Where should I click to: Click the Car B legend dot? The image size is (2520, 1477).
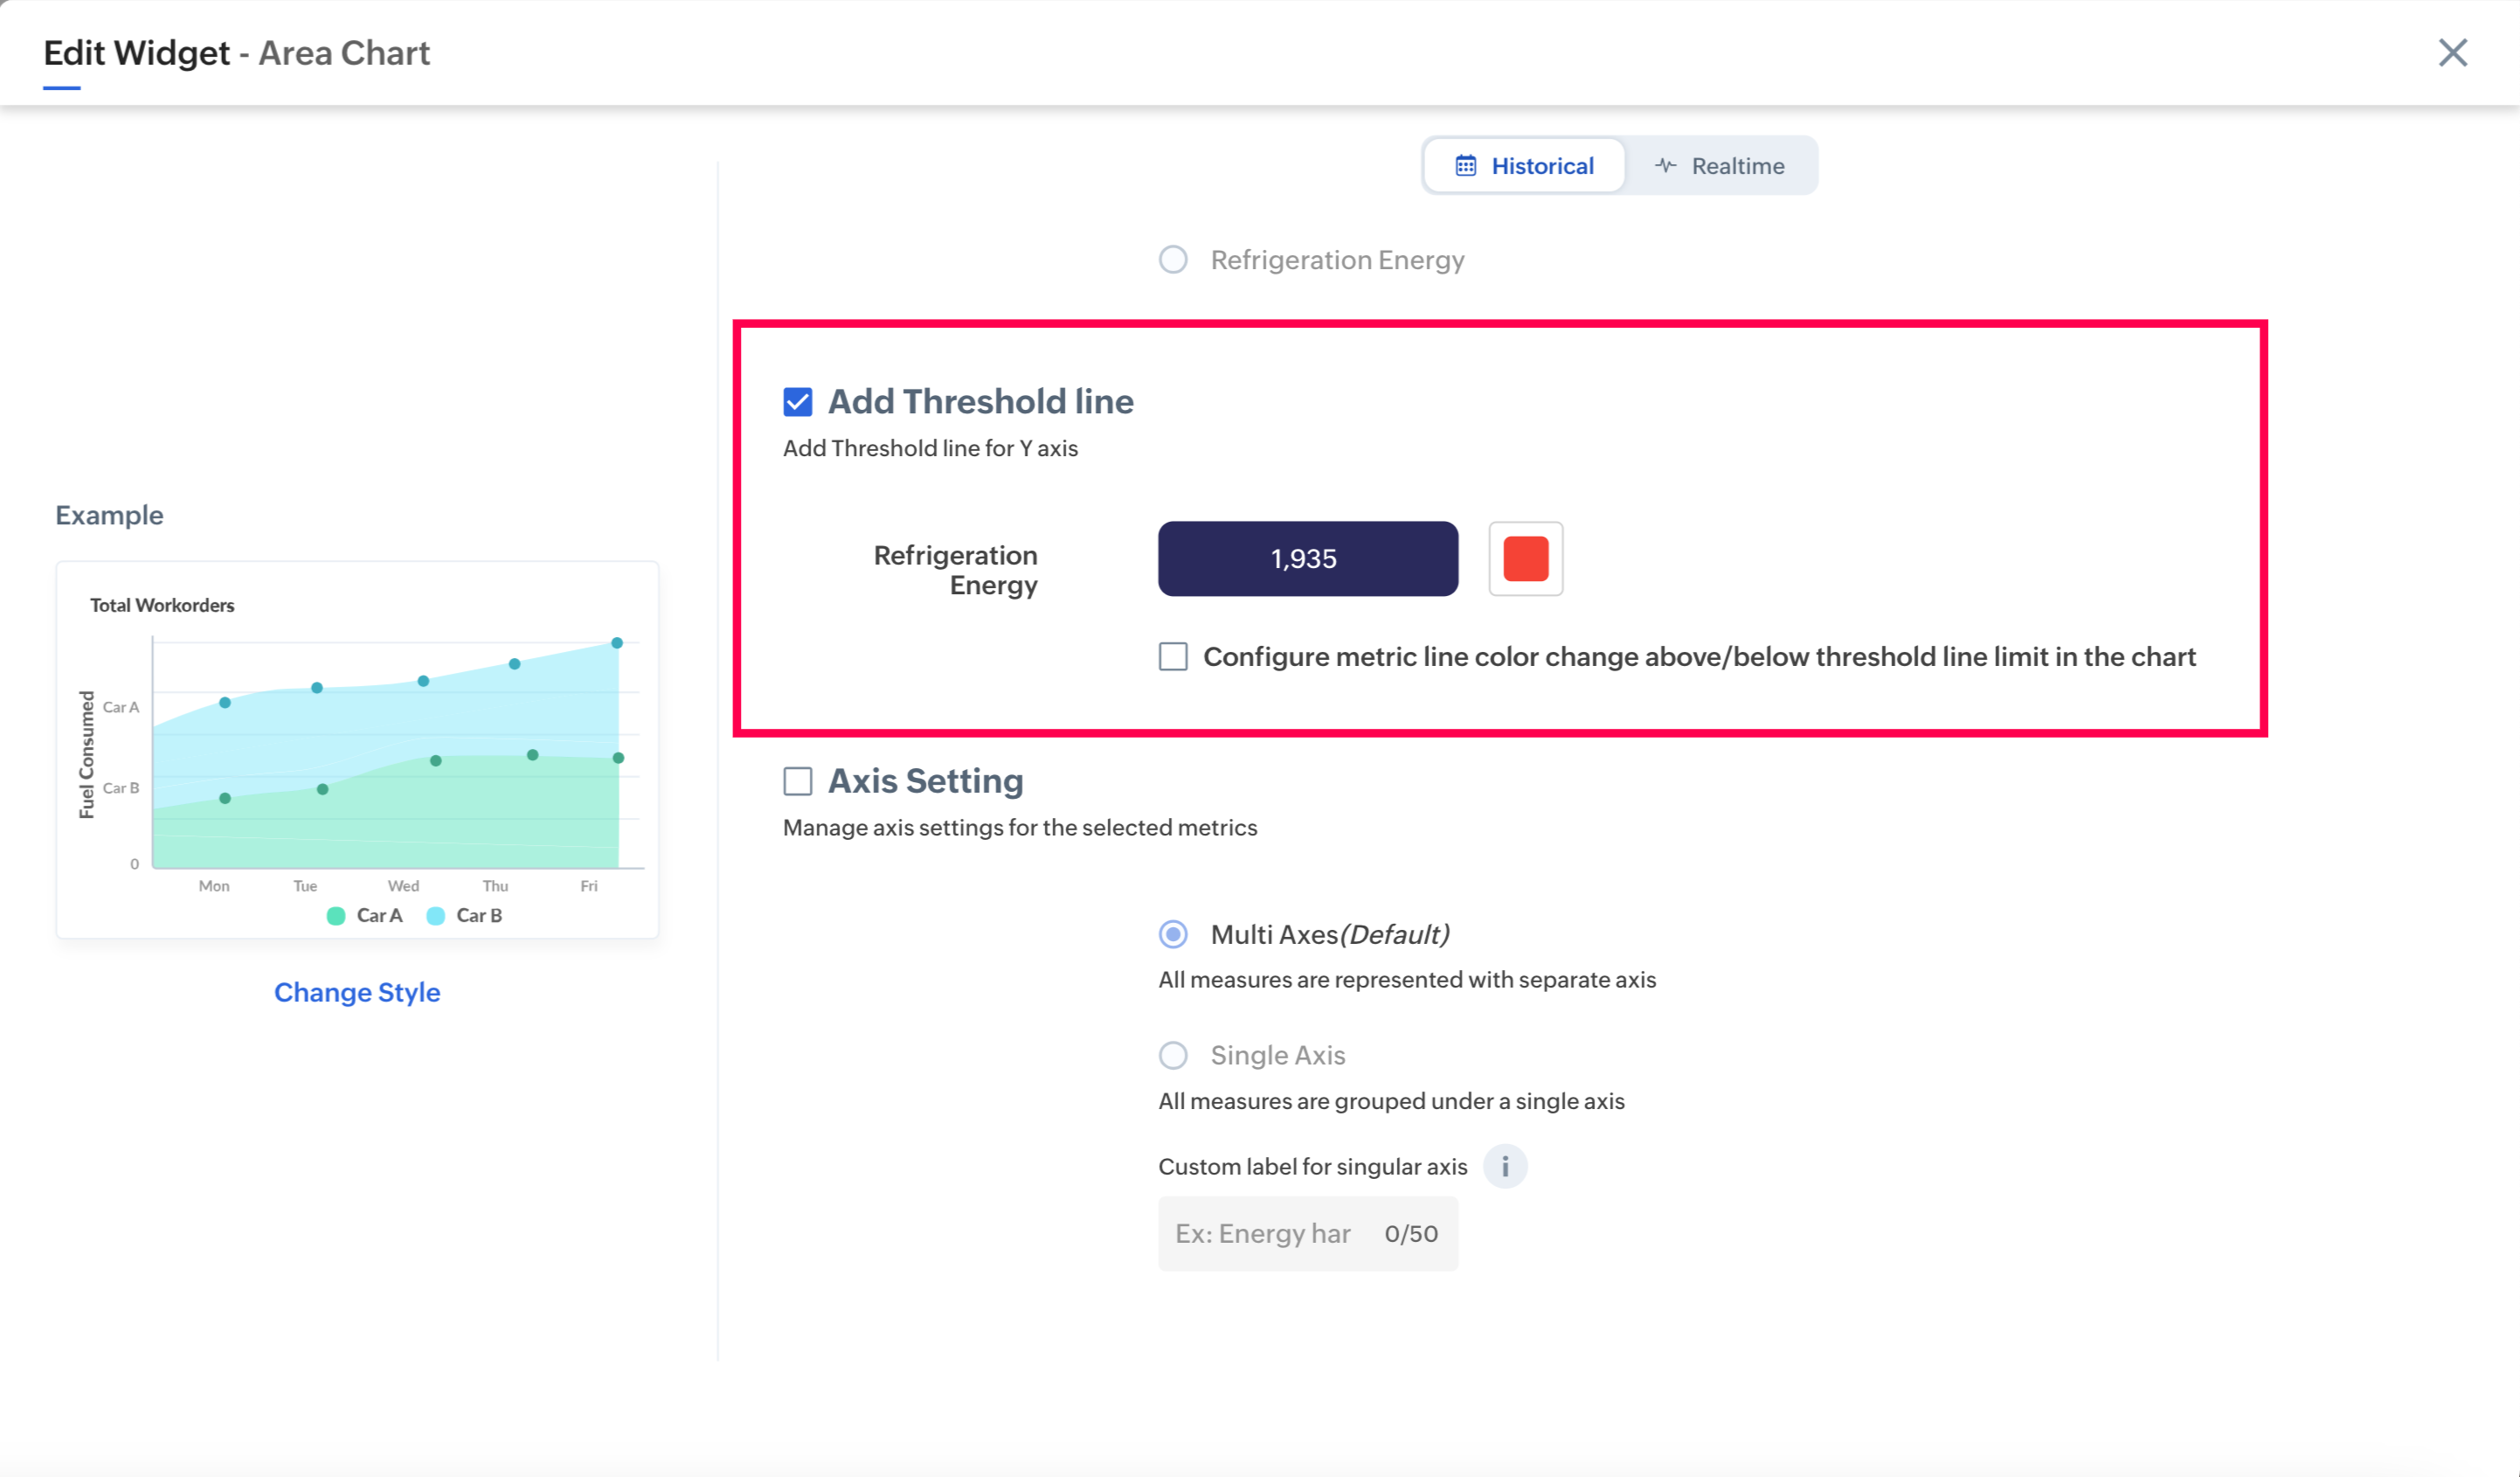[x=436, y=915]
